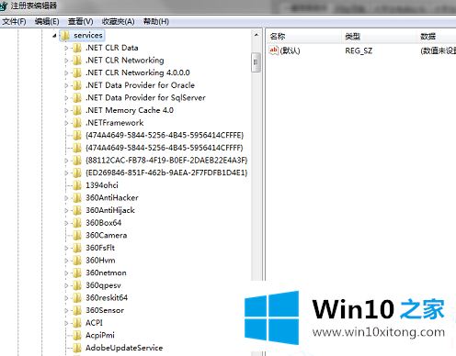Click folder icon of {ED269846-851F key
This screenshot has height=356, width=456.
[x=77, y=173]
